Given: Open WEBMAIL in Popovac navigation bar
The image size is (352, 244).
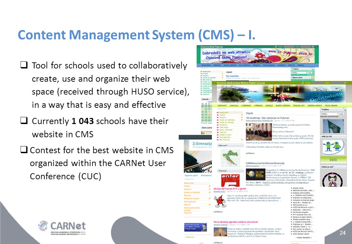Looking at the screenshot, I should click(301, 65).
